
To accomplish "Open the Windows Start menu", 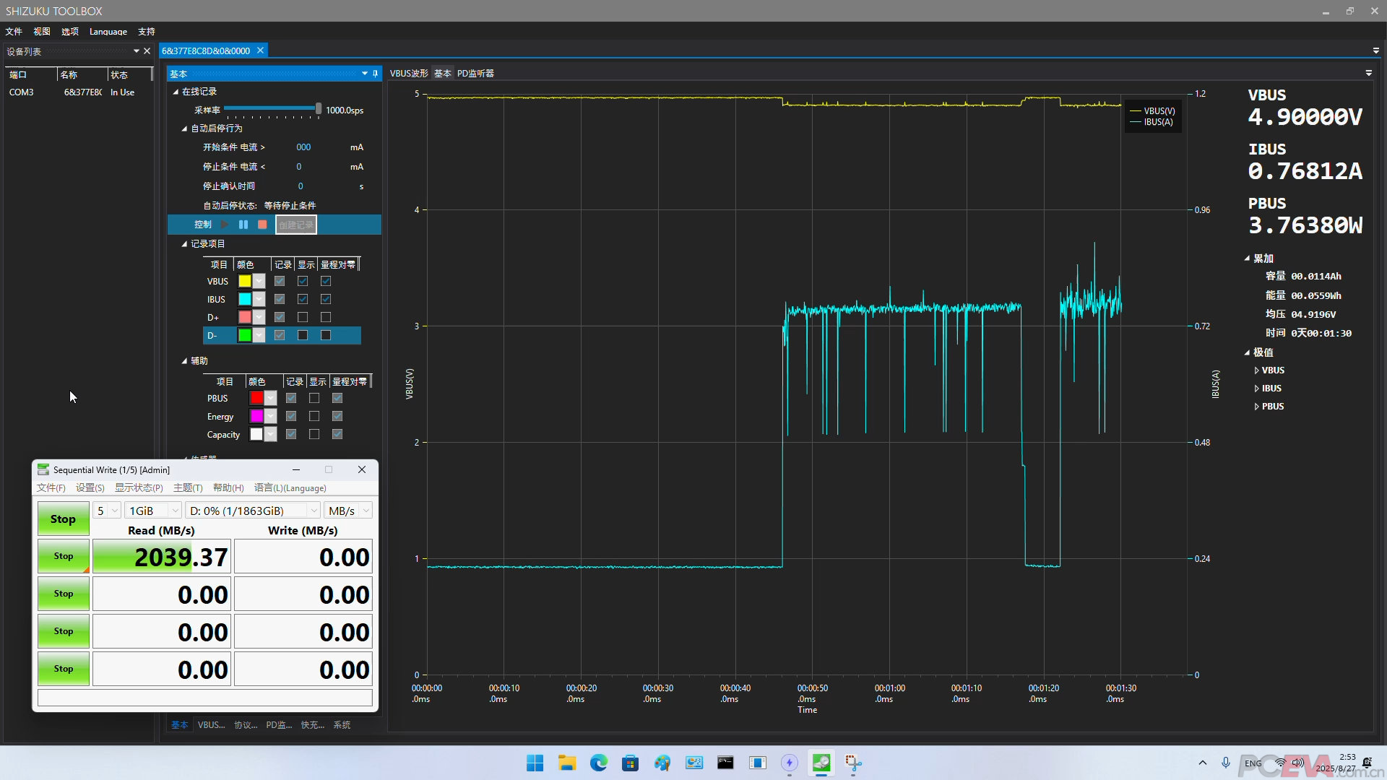I will coord(535,763).
